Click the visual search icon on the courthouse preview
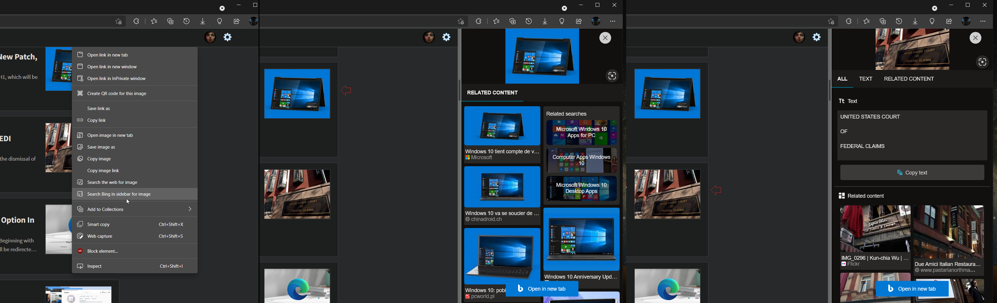The height and width of the screenshot is (303, 997). pos(982,63)
